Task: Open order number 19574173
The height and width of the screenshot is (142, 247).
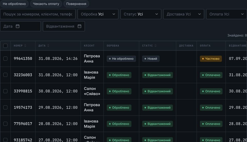Action: point(23,108)
